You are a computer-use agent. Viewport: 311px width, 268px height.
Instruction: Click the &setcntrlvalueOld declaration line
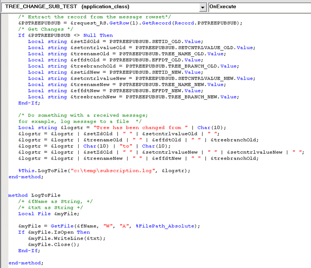142,47
